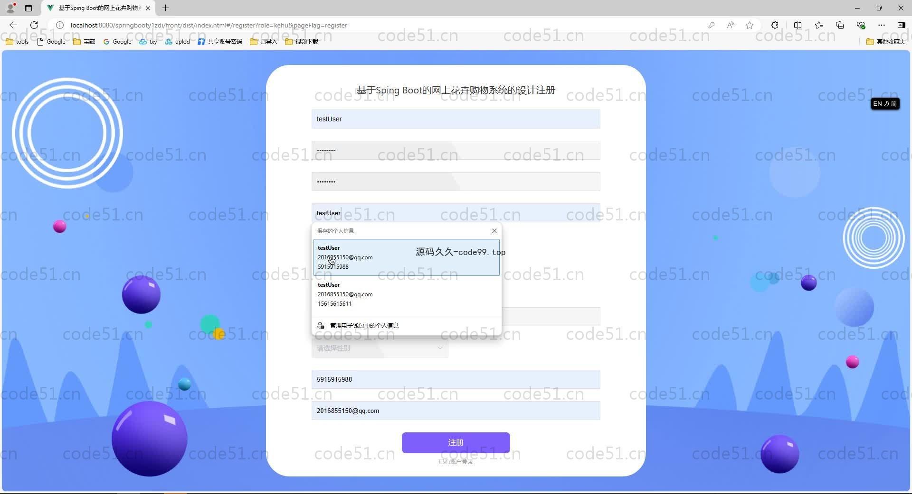Open the browser essentials icon
This screenshot has width=912, height=494.
(861, 25)
